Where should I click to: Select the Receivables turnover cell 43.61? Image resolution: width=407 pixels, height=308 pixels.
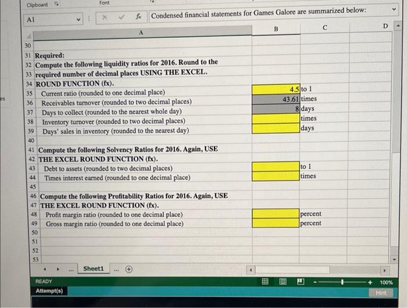[276, 99]
